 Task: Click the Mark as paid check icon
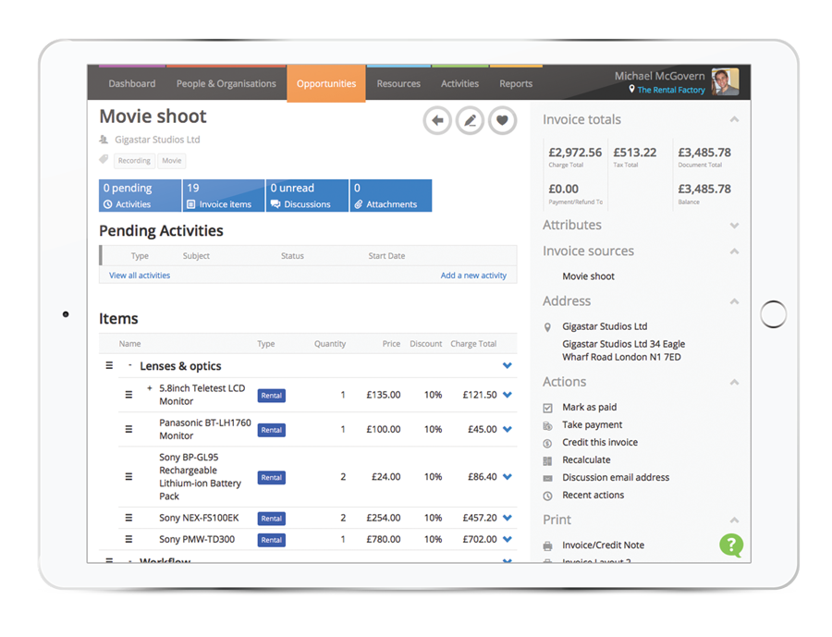tap(547, 408)
